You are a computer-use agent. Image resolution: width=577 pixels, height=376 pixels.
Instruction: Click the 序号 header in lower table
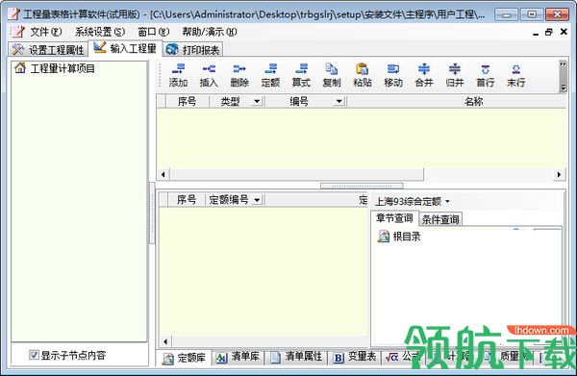coord(187,200)
